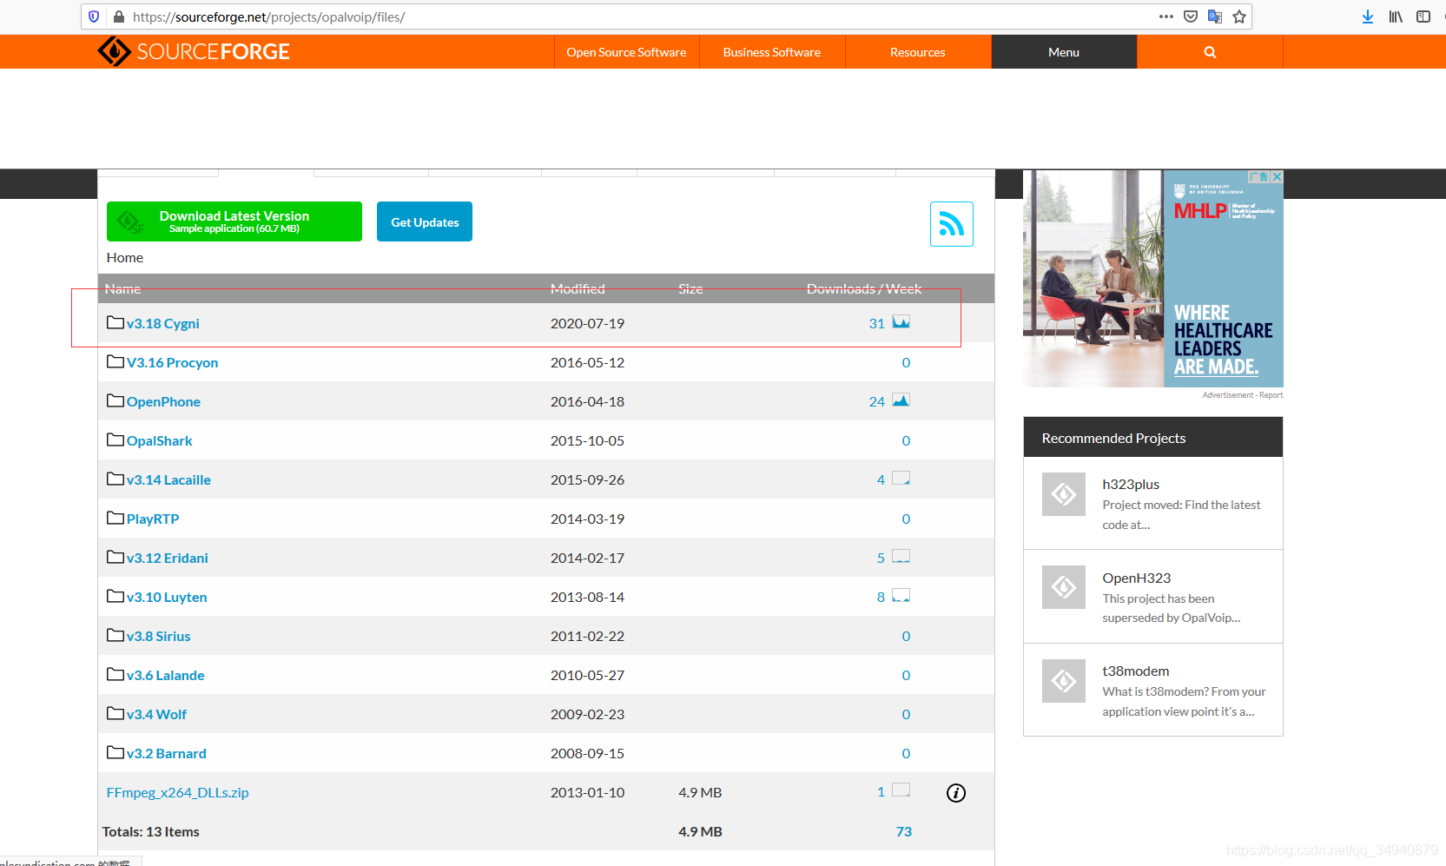Sort by the Modified column header
1446x866 pixels.
[578, 288]
